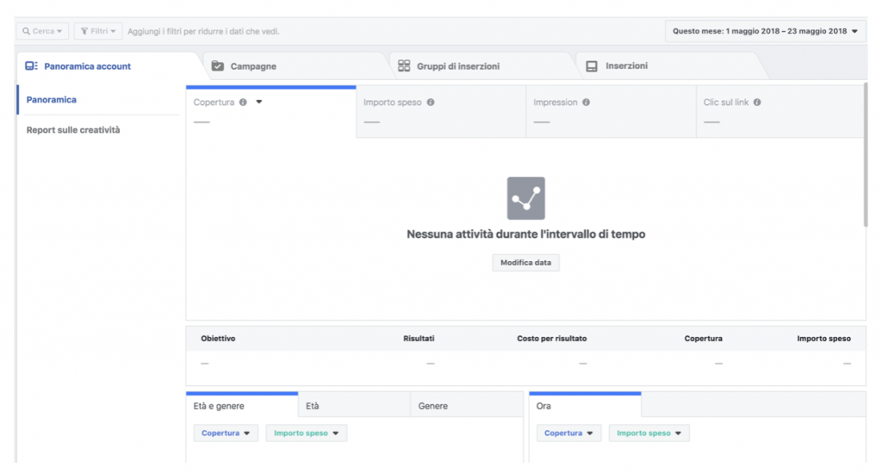Switch to the Panoramica account tab

click(107, 65)
